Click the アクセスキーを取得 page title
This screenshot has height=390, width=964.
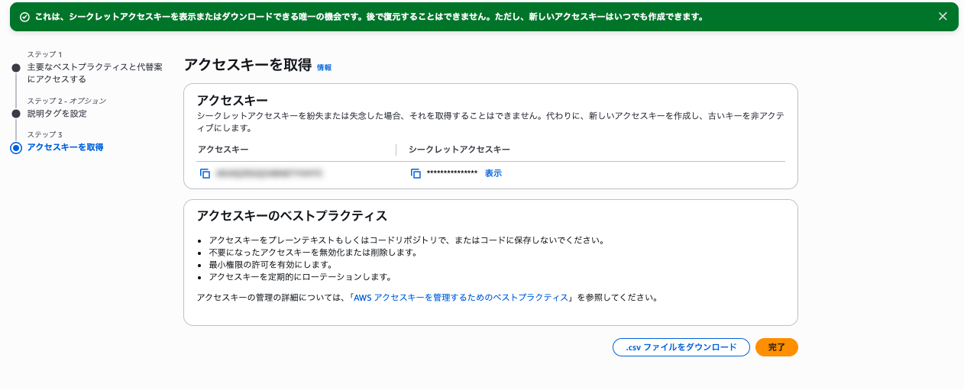pos(247,65)
